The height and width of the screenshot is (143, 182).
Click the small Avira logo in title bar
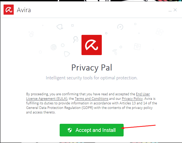9,10
